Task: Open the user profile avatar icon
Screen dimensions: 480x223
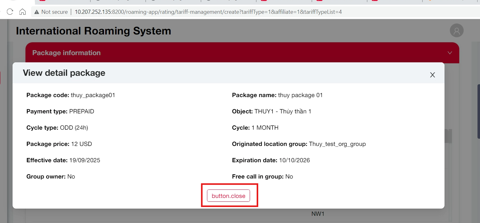Action: pyautogui.click(x=456, y=31)
